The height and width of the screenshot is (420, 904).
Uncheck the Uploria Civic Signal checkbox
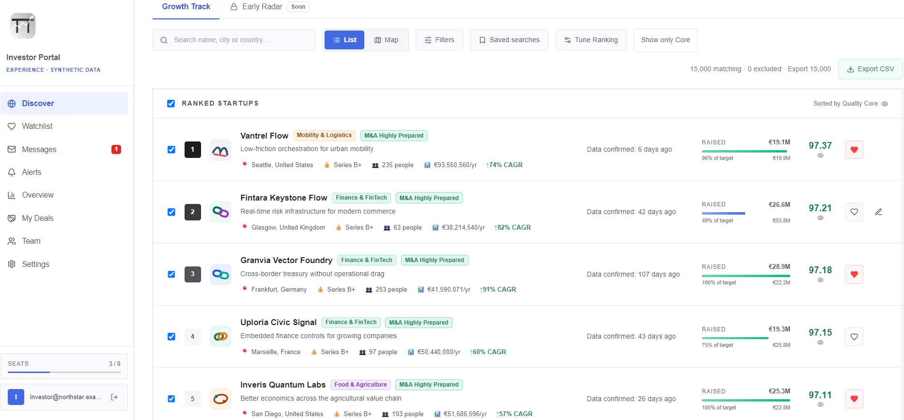[171, 337]
